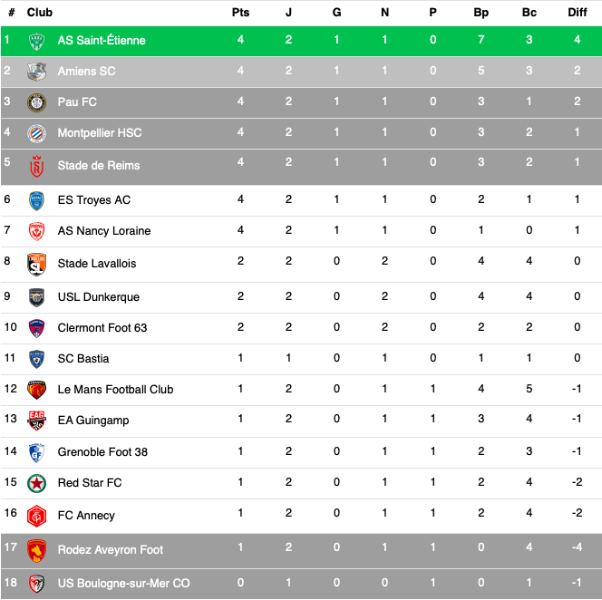Click the Club column header

click(40, 13)
